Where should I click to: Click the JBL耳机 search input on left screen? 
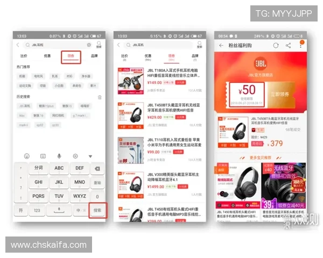point(54,45)
